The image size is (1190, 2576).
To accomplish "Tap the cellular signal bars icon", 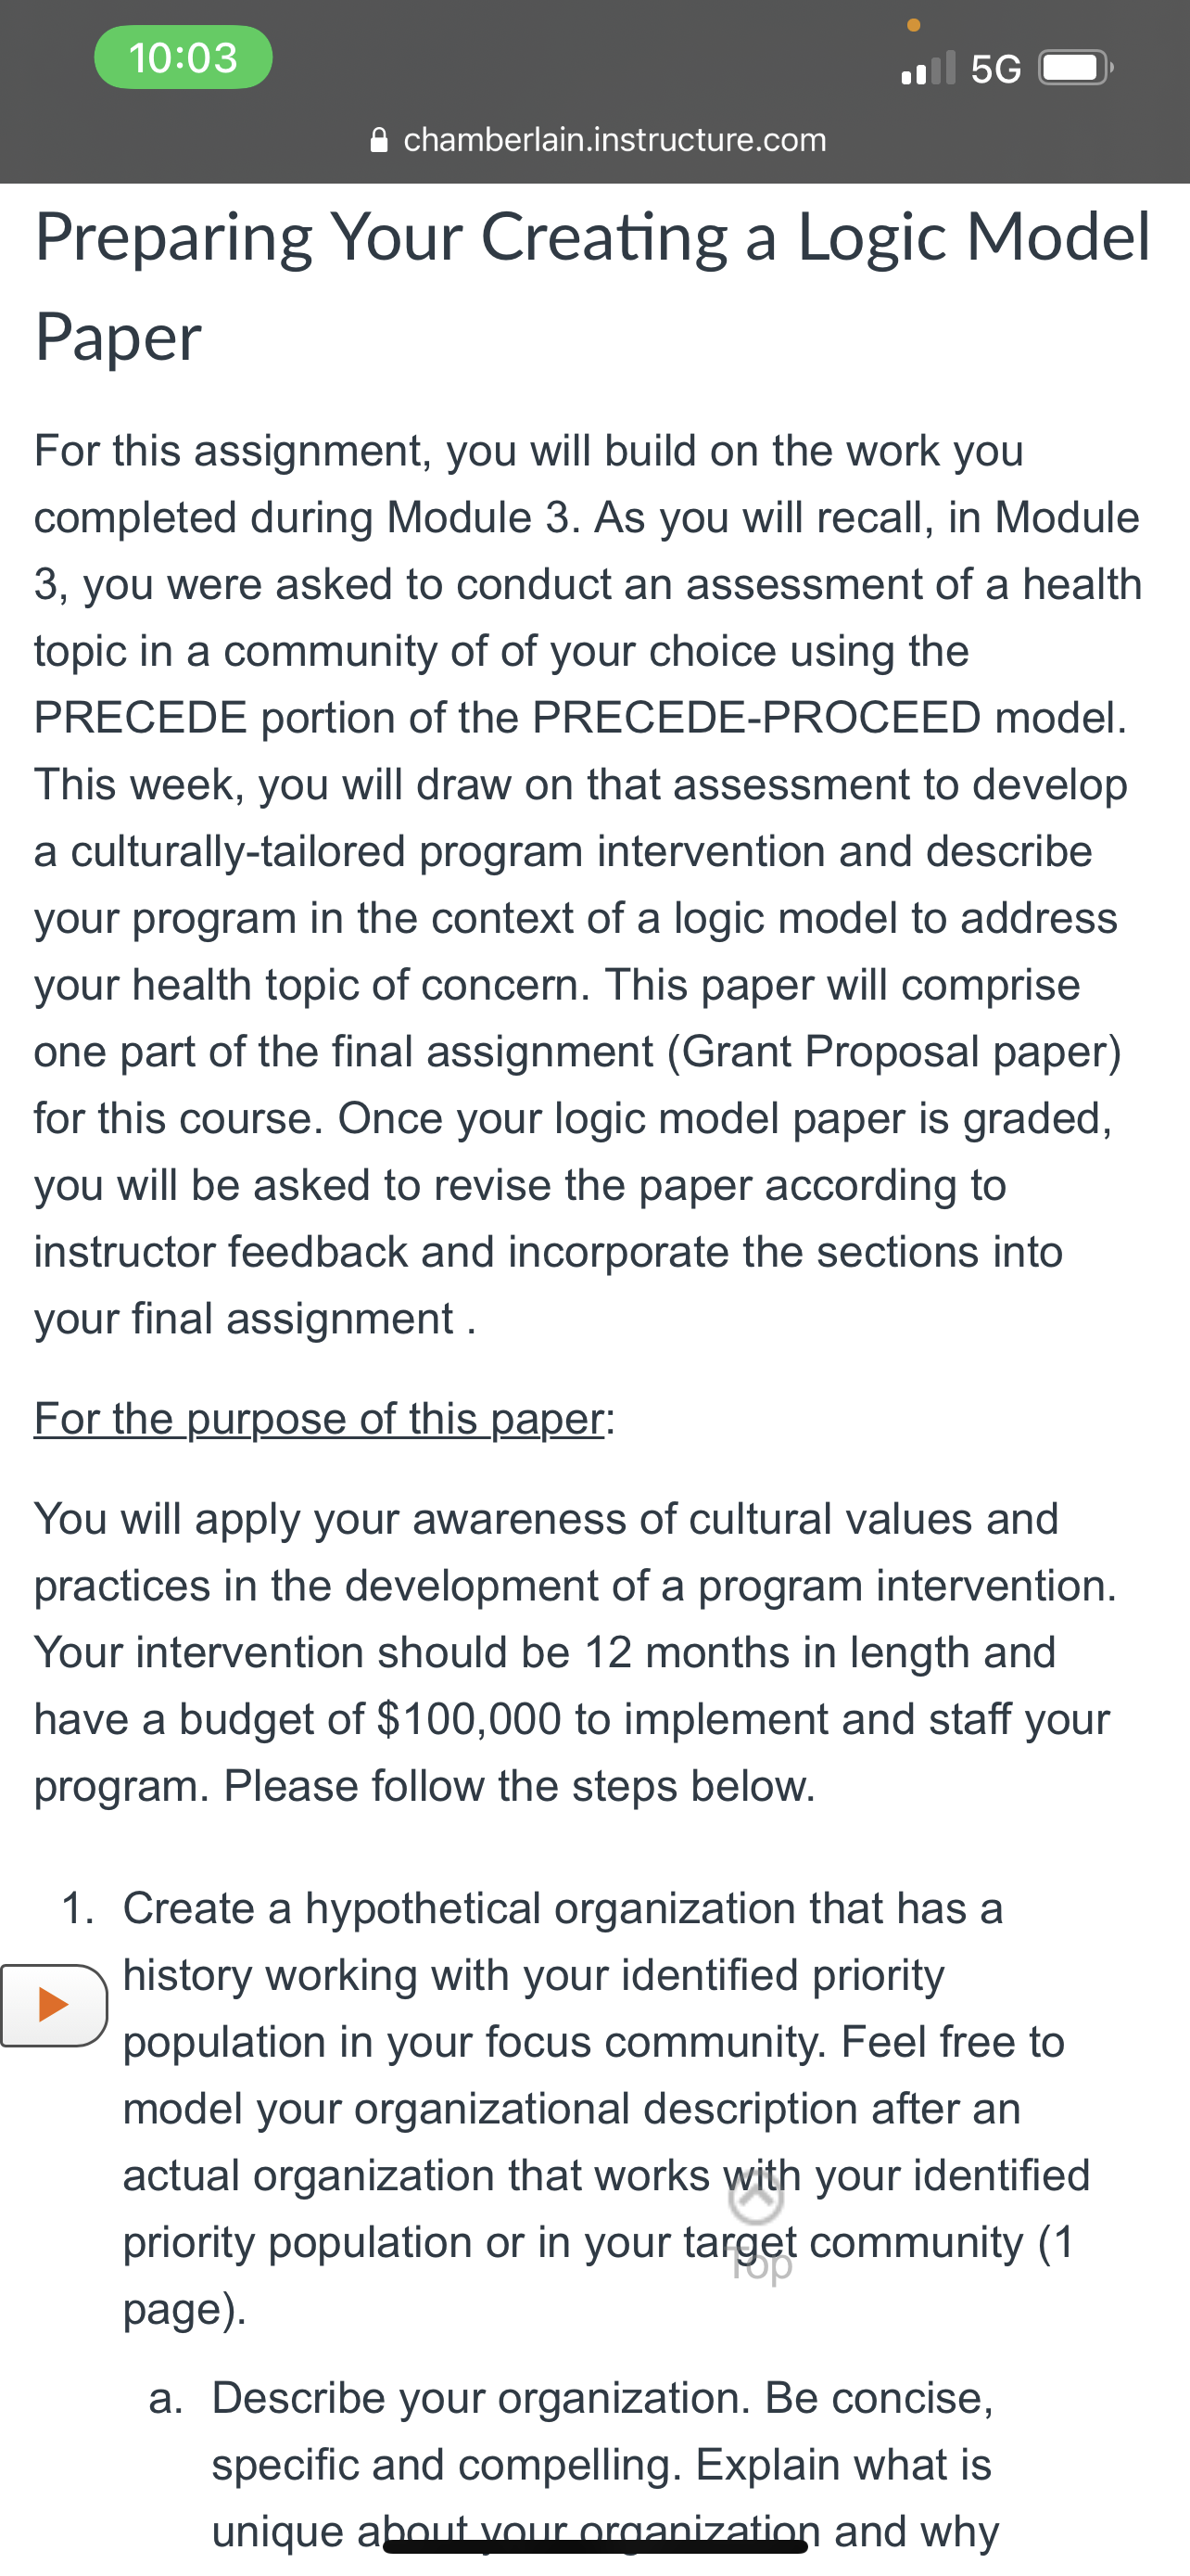I will click(929, 68).
